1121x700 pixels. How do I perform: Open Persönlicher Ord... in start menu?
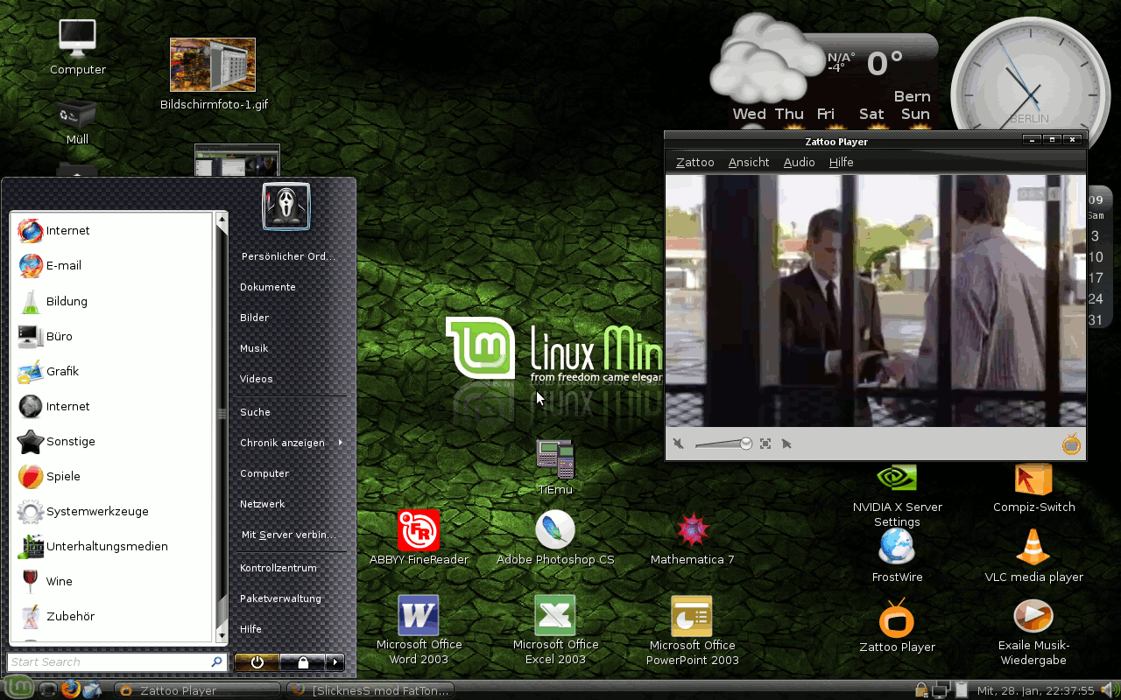point(289,256)
